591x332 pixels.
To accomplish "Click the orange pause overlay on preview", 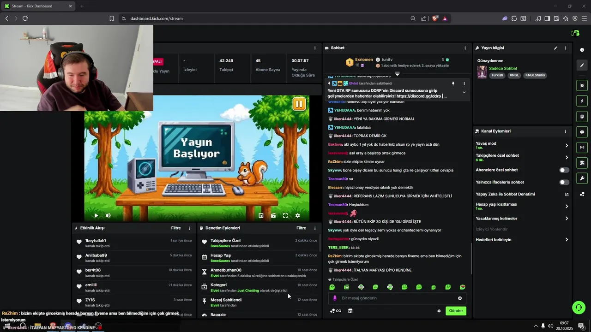I will click(299, 104).
